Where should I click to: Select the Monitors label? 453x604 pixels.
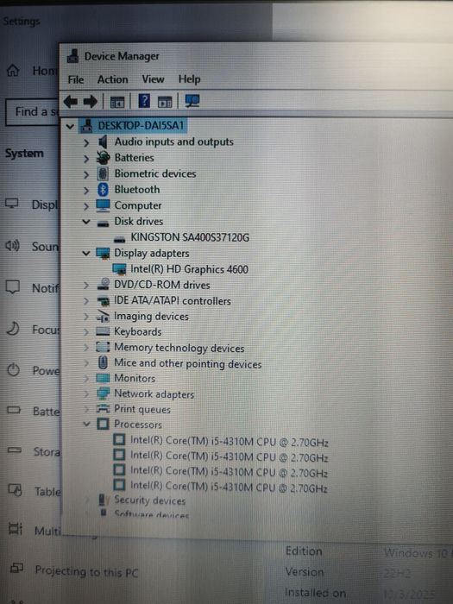135,378
